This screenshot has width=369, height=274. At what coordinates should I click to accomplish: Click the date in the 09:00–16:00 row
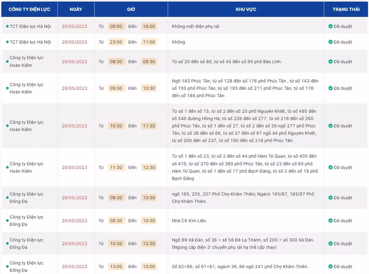pyautogui.click(x=74, y=27)
